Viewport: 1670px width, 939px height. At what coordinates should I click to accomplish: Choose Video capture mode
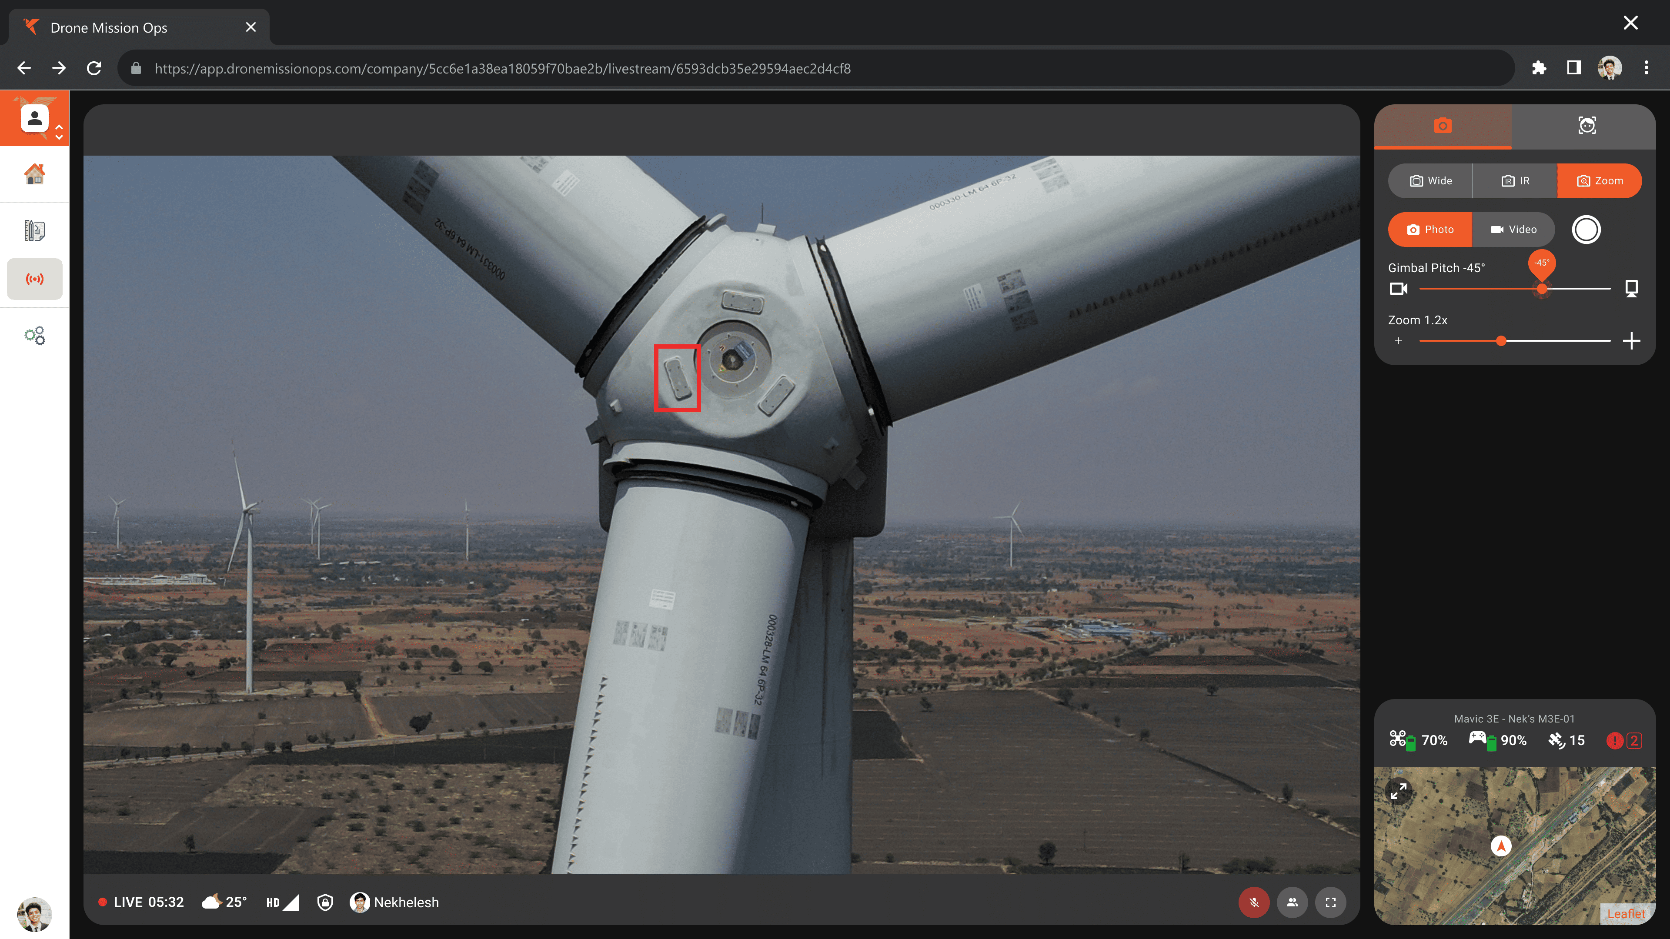coord(1513,230)
